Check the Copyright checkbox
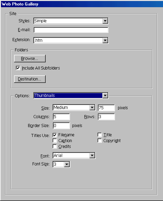The image size is (163, 201). 100,141
